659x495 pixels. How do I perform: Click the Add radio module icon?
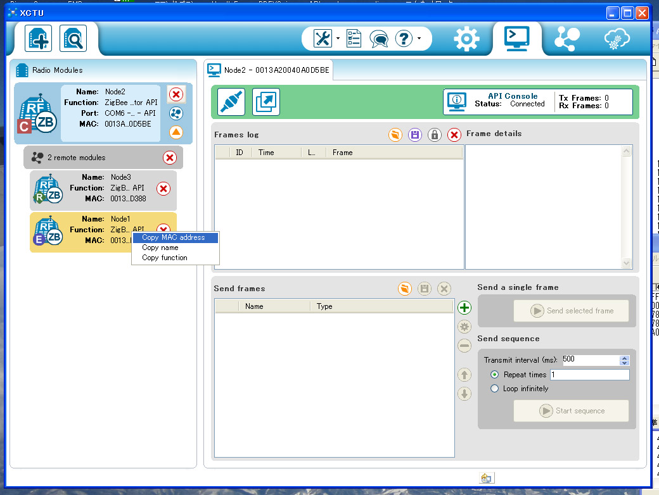pyautogui.click(x=38, y=39)
